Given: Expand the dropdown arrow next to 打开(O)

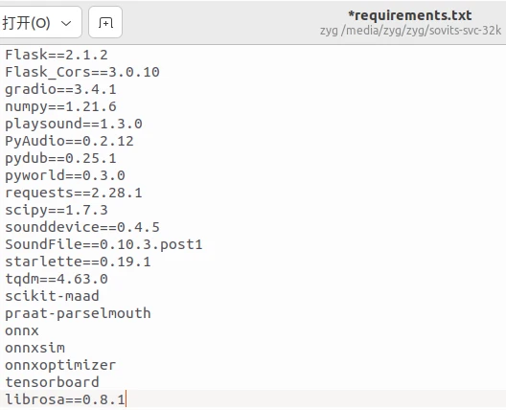Looking at the screenshot, I should tap(66, 23).
